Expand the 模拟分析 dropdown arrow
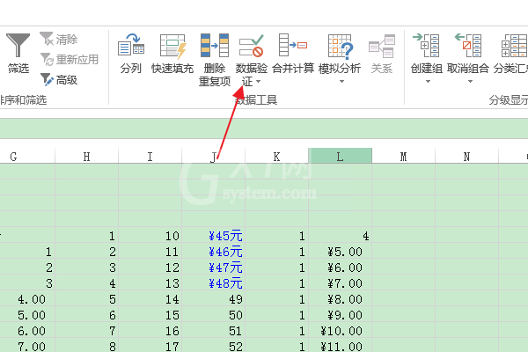This screenshot has height=352, width=528. (x=341, y=82)
